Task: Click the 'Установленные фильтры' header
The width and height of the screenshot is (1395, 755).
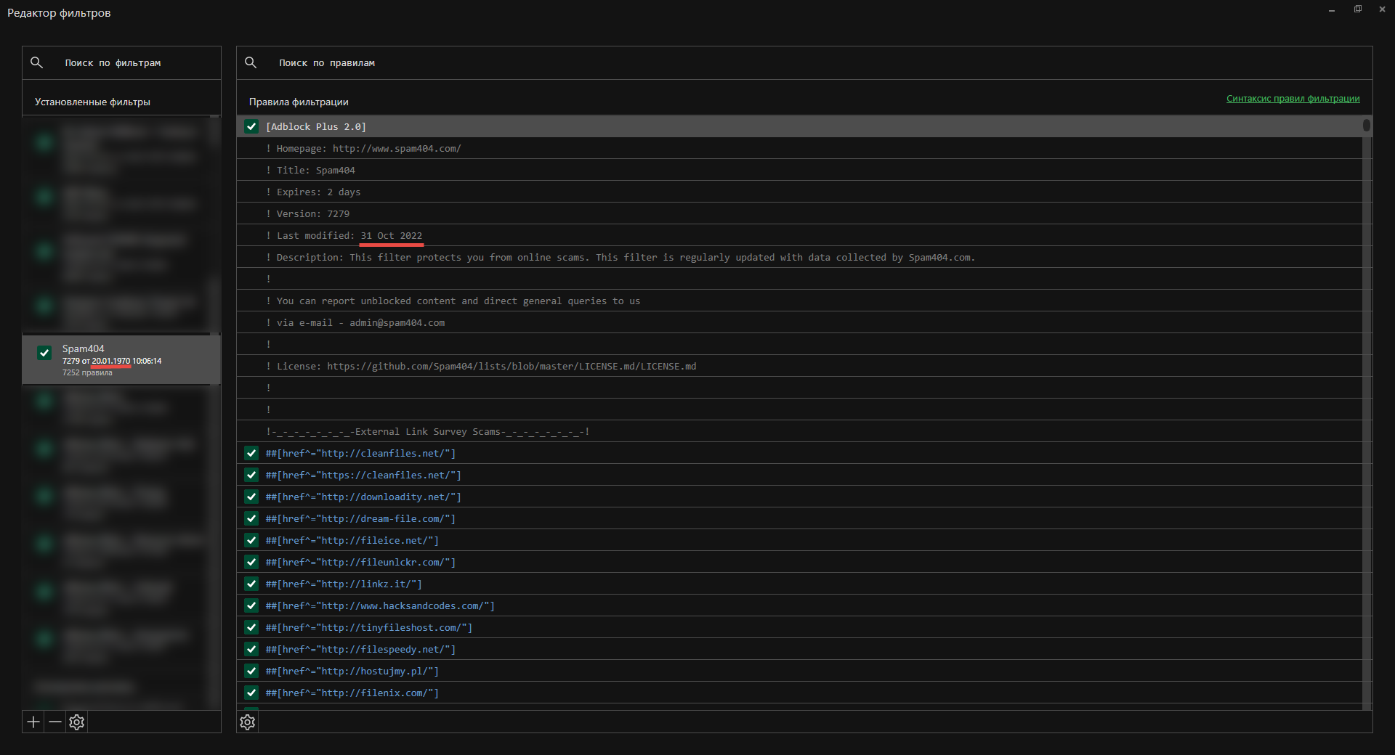Action: tap(92, 102)
